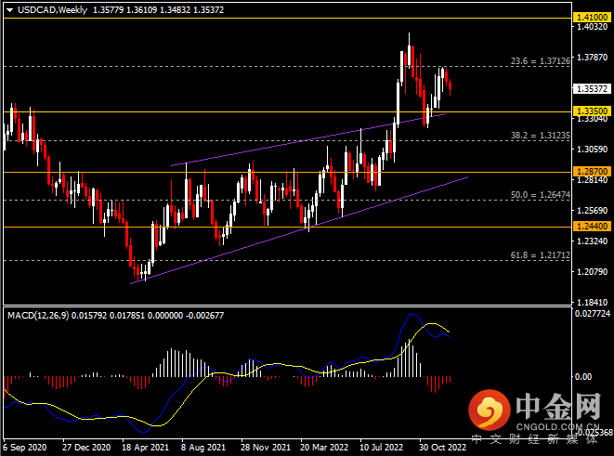
Task: Select the 30 Oct 2022 date marker
Action: 442,447
